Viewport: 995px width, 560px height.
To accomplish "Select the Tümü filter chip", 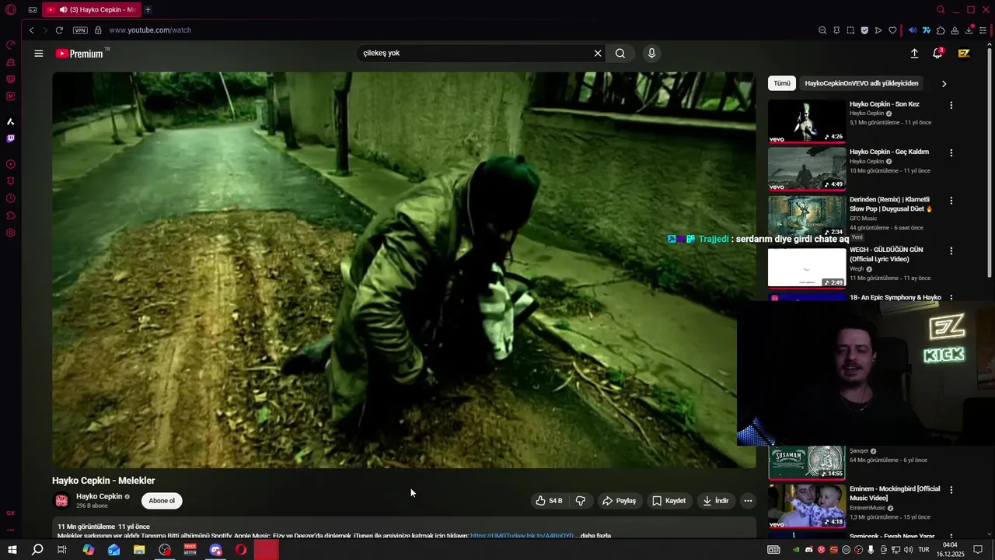I will (782, 83).
